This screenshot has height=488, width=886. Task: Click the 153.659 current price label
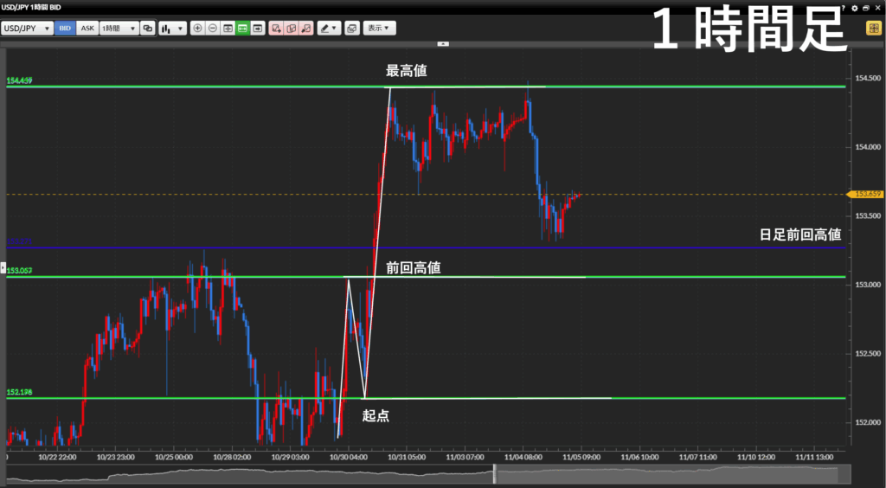click(866, 194)
